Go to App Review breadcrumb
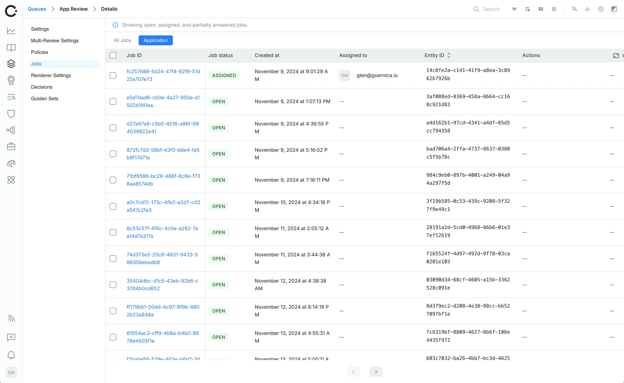Image resolution: width=624 pixels, height=383 pixels. (x=73, y=9)
